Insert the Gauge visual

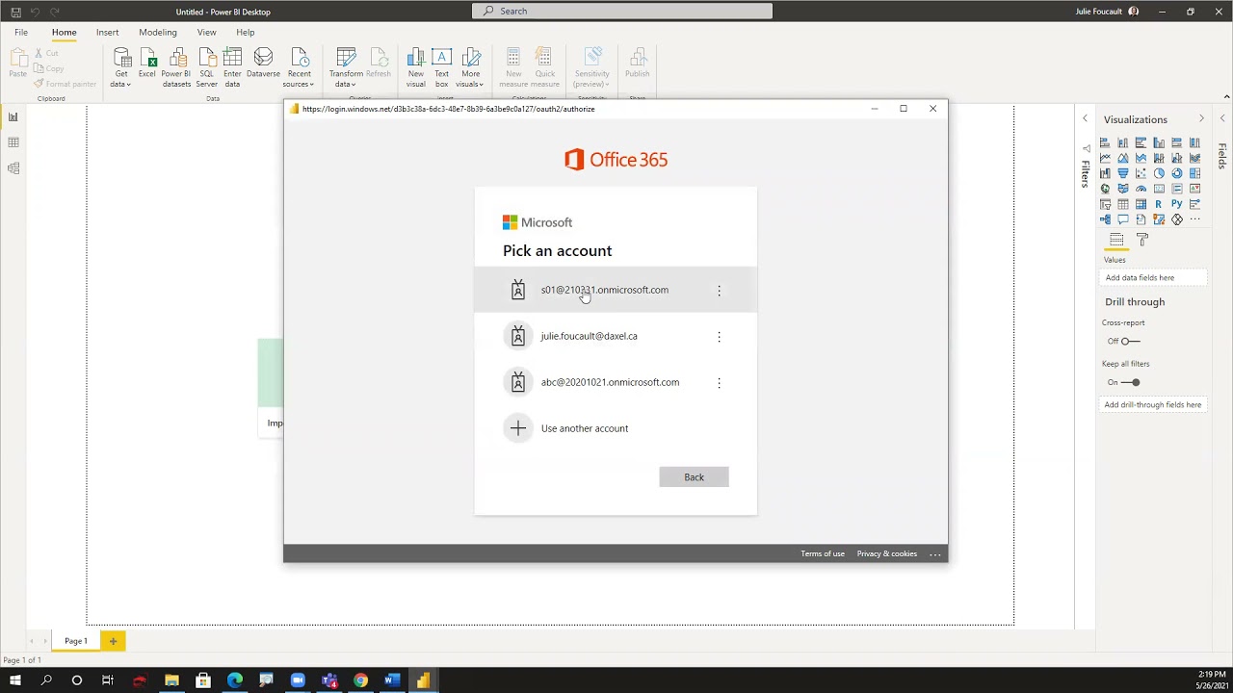pyautogui.click(x=1141, y=189)
